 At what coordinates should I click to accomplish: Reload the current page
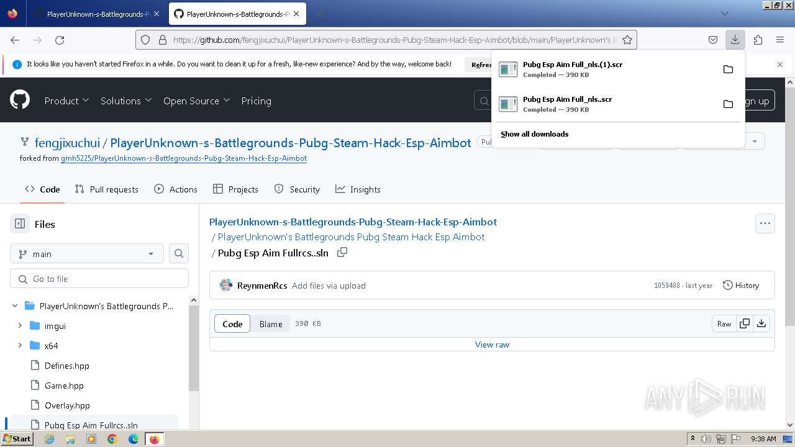coord(60,40)
